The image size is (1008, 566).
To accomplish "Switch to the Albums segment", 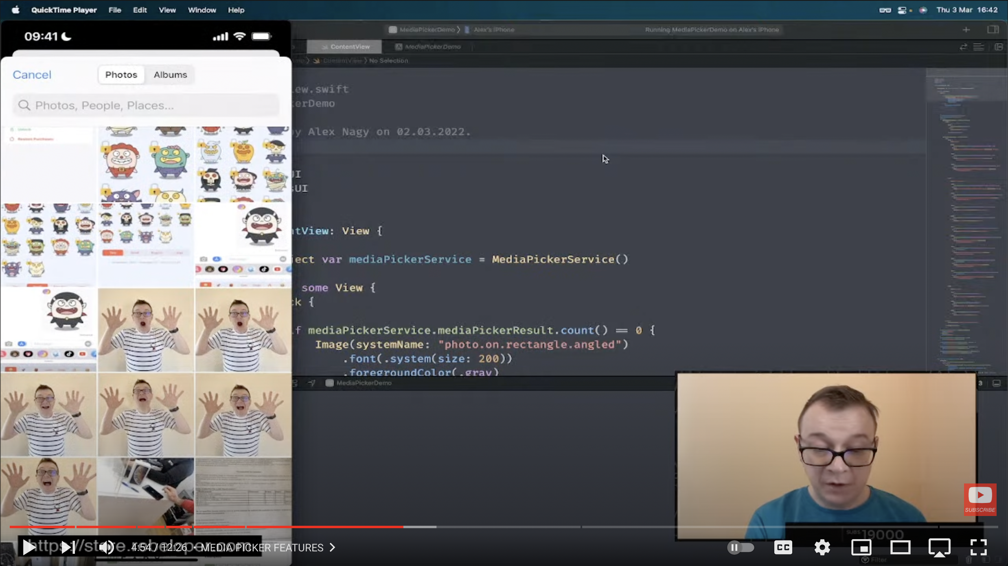I will [x=170, y=75].
